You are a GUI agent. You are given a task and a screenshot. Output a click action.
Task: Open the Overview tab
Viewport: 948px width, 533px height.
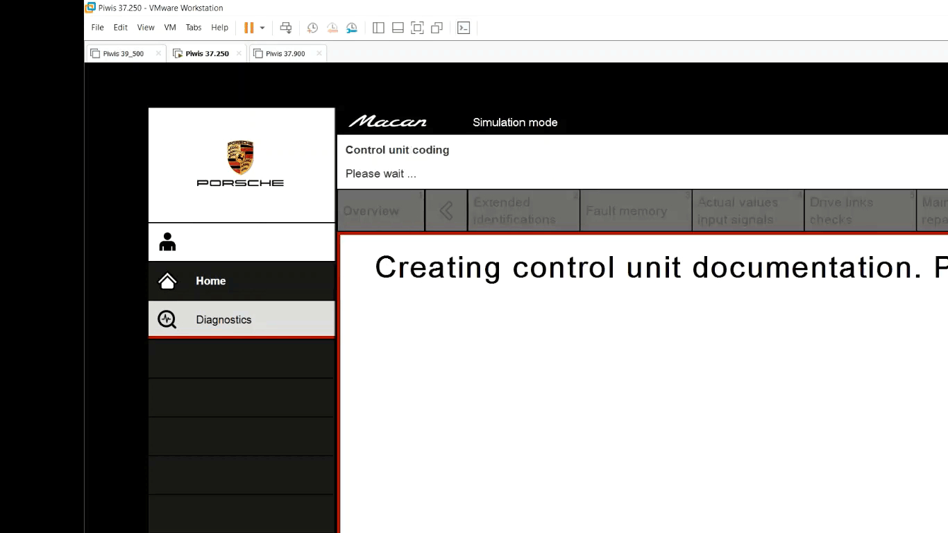coord(380,210)
